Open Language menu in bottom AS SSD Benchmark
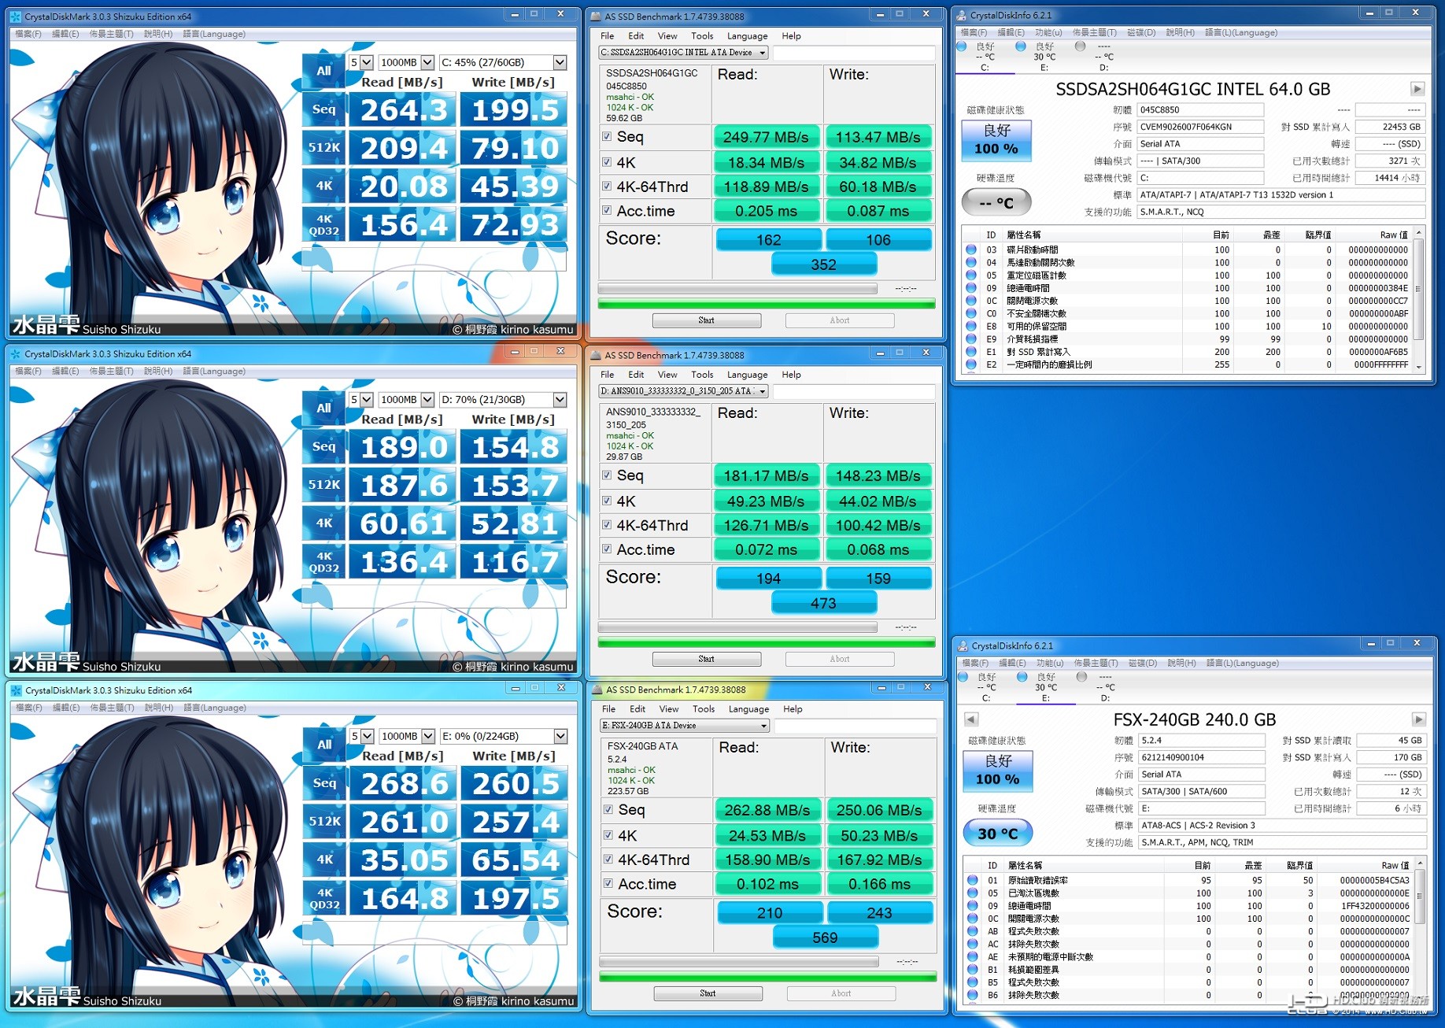 (749, 709)
